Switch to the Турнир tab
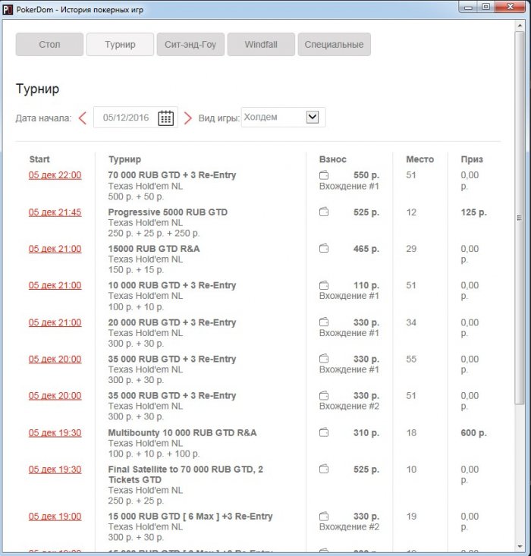The width and height of the screenshot is (531, 556). point(120,44)
